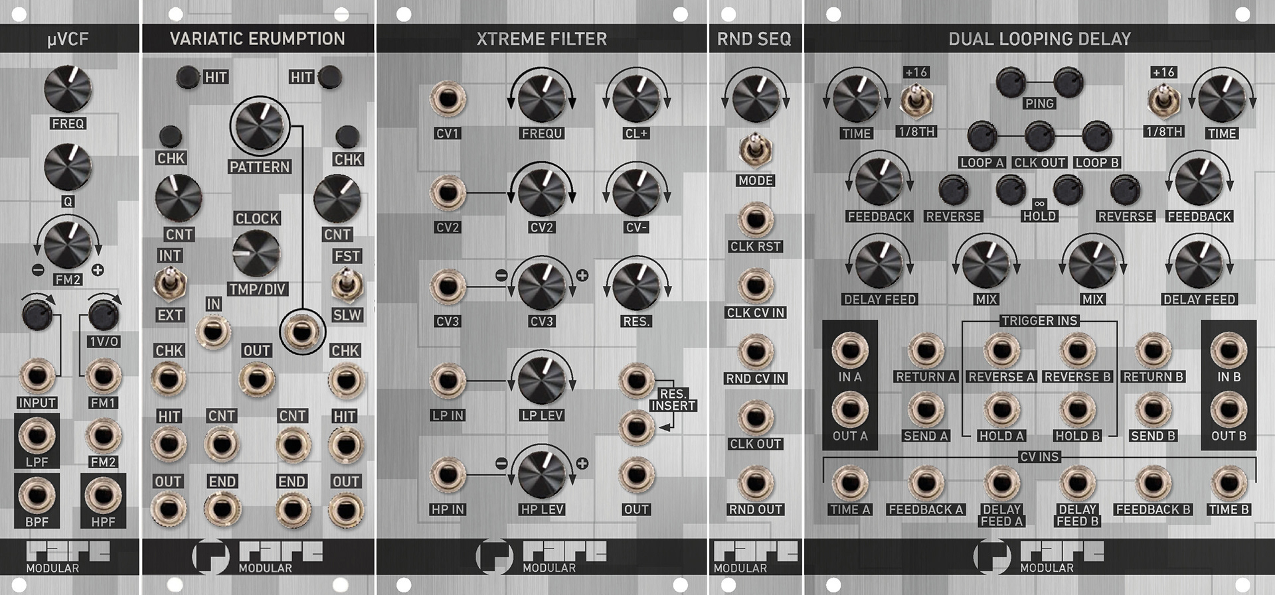
Task: Click the LP IN jack
Action: (x=448, y=381)
